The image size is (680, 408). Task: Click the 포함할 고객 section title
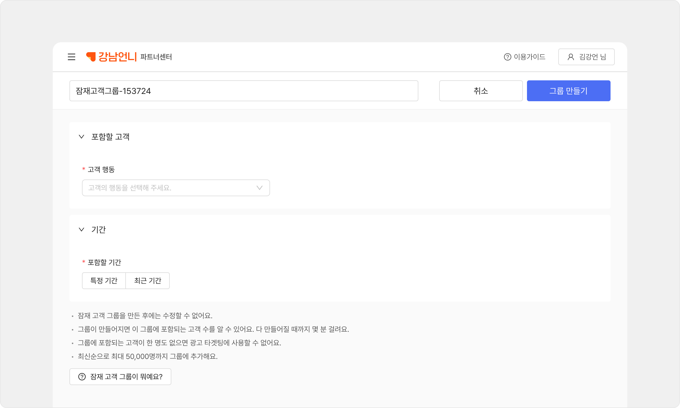[110, 137]
